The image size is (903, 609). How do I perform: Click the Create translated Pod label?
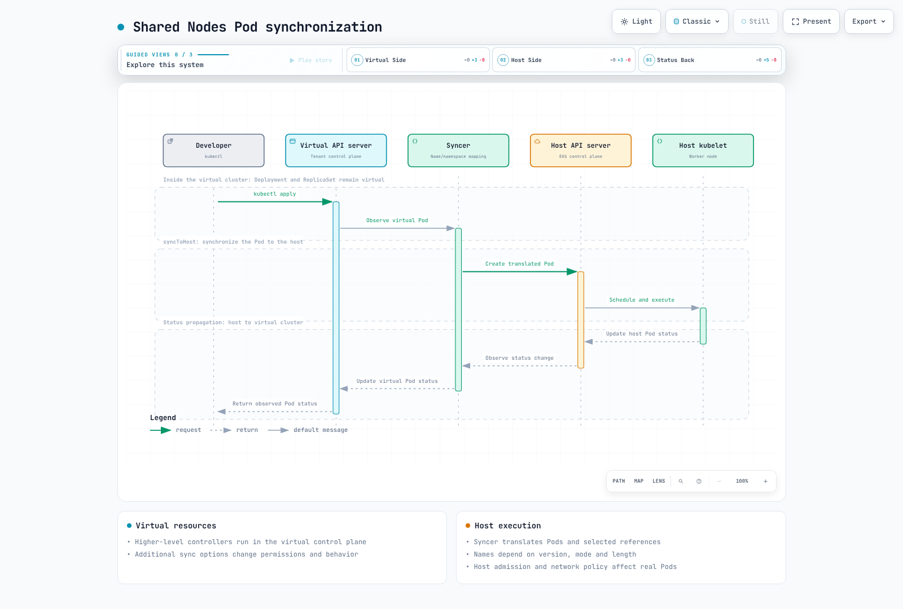(519, 264)
